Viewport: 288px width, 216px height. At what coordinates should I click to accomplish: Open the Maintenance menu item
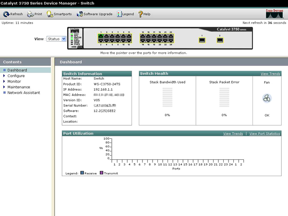(19, 87)
